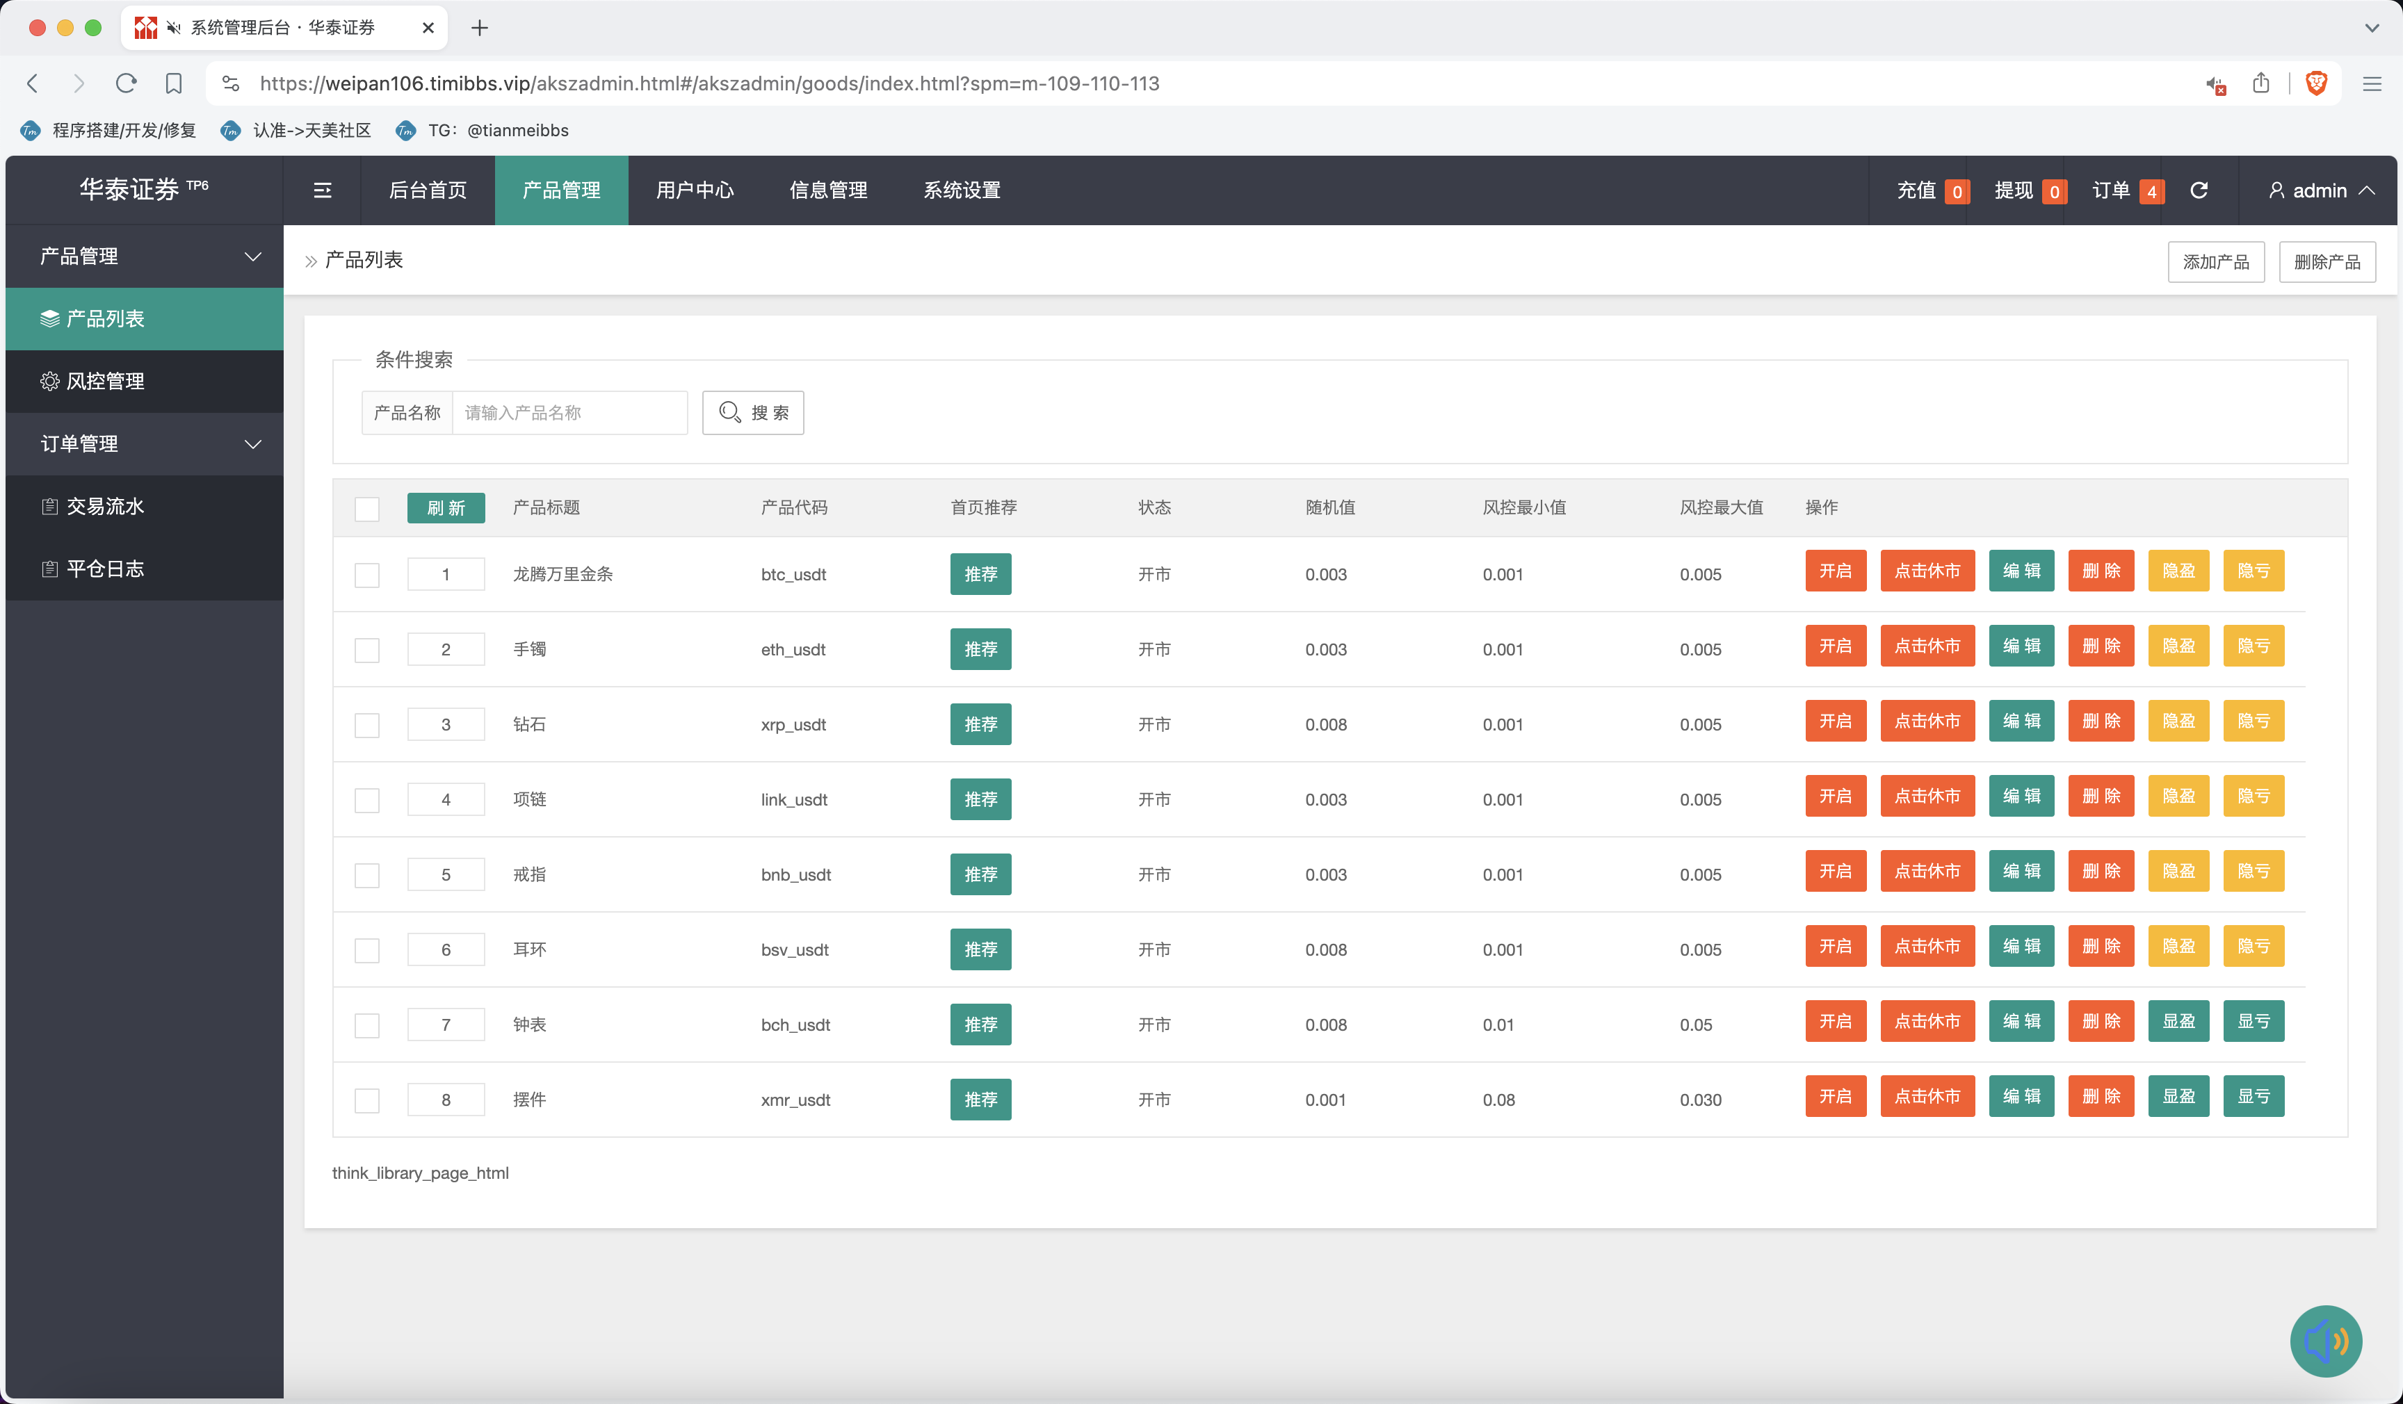Viewport: 2403px width, 1404px height.
Task: Click the browser address bar URL
Action: (709, 84)
